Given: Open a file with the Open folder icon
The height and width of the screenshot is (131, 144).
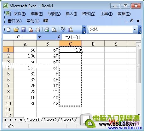Looking at the screenshot, I should 16,30.
